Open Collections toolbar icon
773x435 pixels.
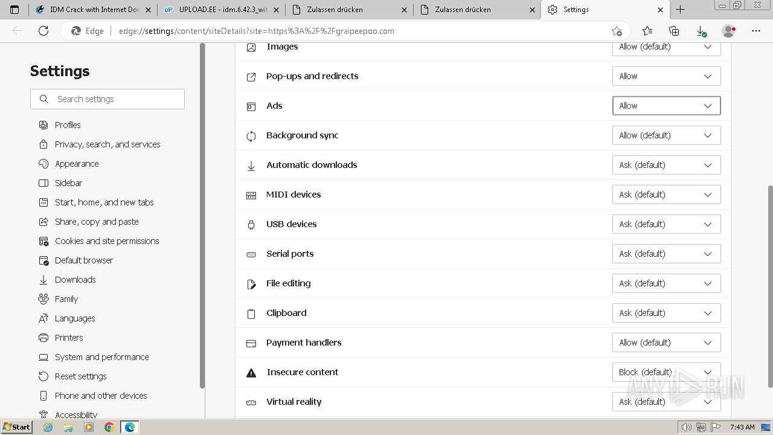coord(674,31)
